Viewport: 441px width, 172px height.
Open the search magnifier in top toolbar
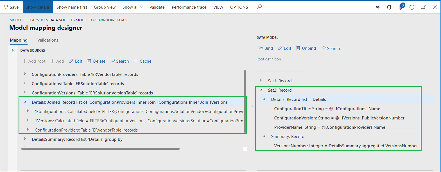click(259, 7)
